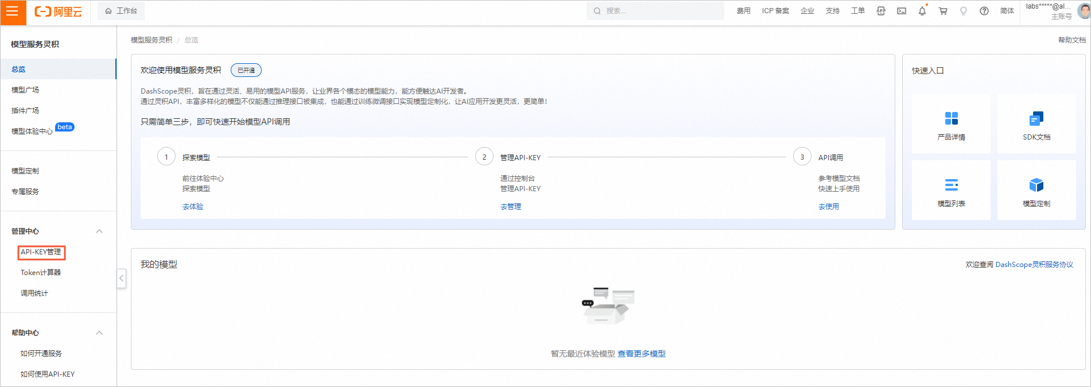Click the 去管理 link
Screen dimensions: 1091x387
pos(511,207)
